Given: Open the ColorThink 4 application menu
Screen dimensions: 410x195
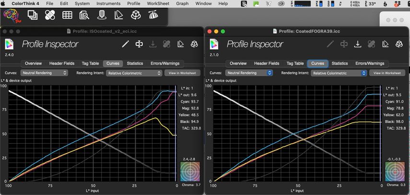Looking at the screenshot, I should click(x=25, y=4).
